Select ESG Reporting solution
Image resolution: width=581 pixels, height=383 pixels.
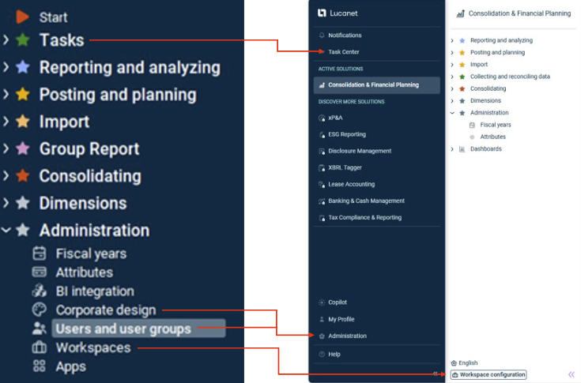(346, 134)
